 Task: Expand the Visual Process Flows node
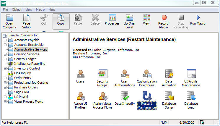click(x=5, y=101)
